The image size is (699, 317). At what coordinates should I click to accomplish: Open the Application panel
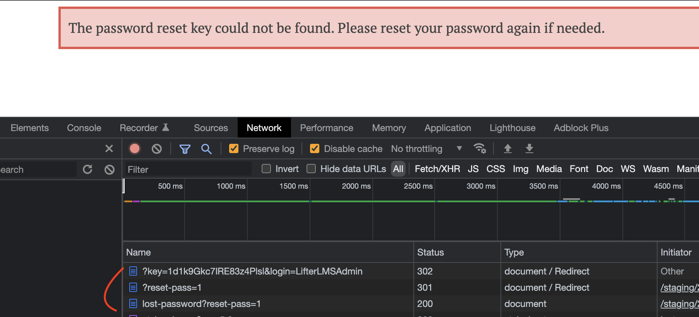[x=447, y=128]
